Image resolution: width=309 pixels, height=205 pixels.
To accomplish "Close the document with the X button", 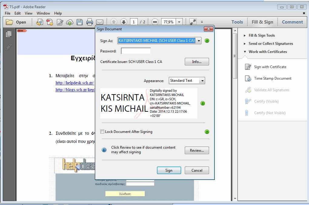I will (304, 13).
